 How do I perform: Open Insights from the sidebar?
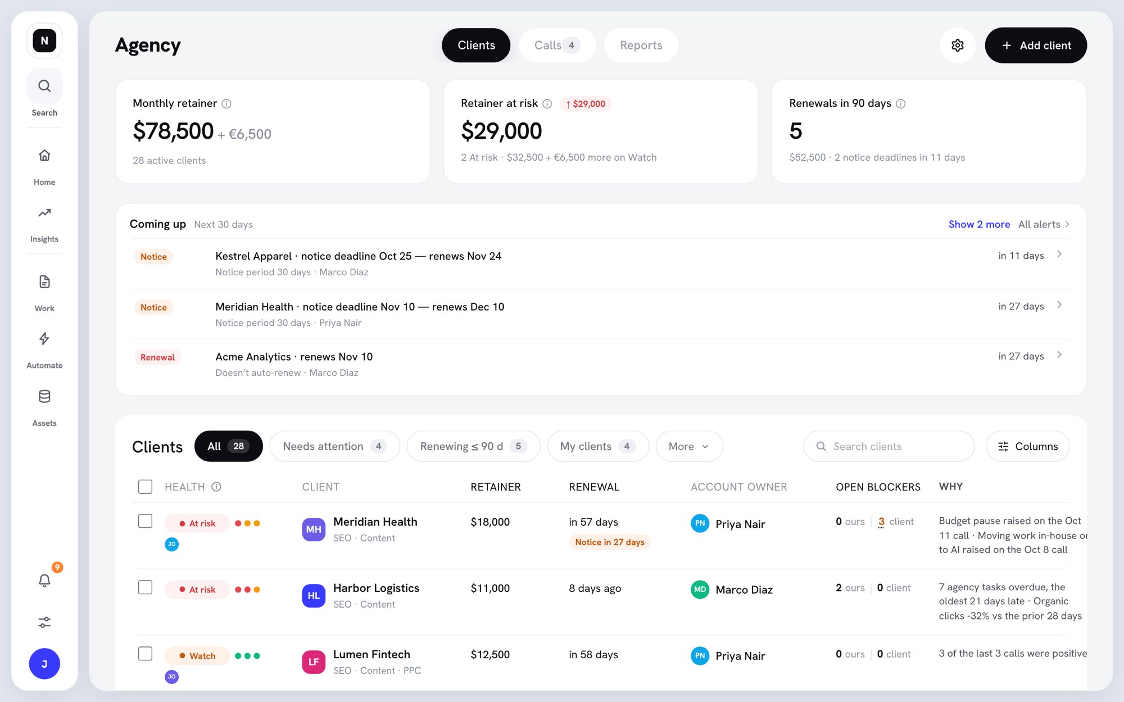point(44,213)
